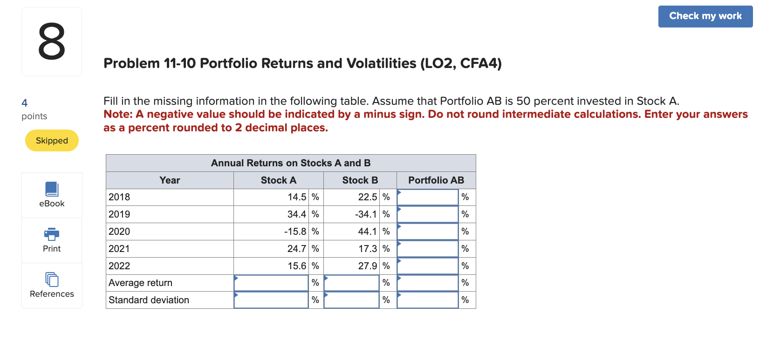Open the eBook resource

tap(51, 194)
